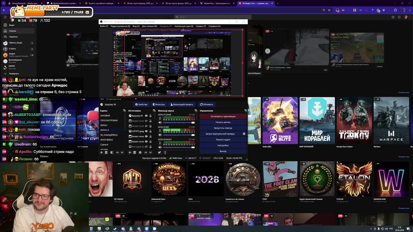Move selected source down in Sources list
Image resolution: width=413 pixels, height=232 pixels.
[x=150, y=152]
